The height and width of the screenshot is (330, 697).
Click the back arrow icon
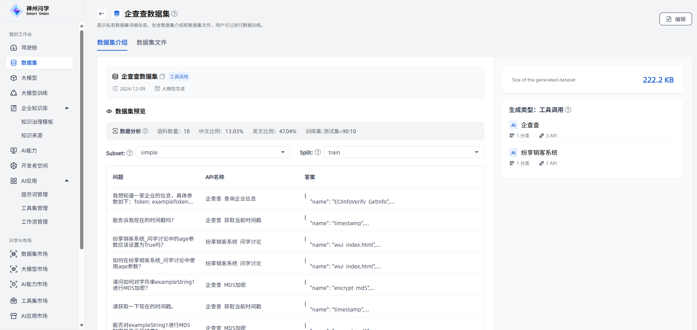[x=101, y=14]
